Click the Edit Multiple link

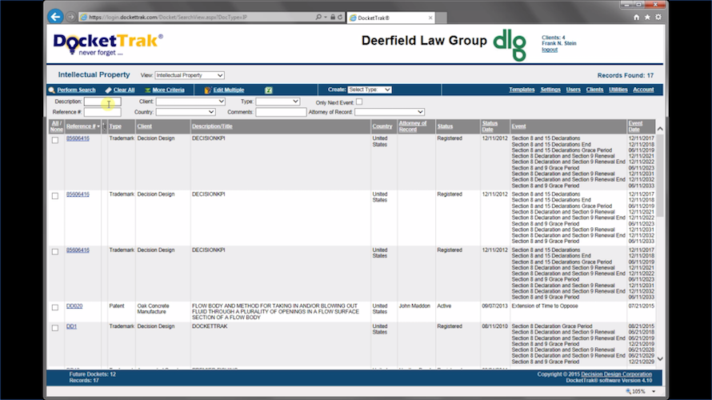click(229, 90)
